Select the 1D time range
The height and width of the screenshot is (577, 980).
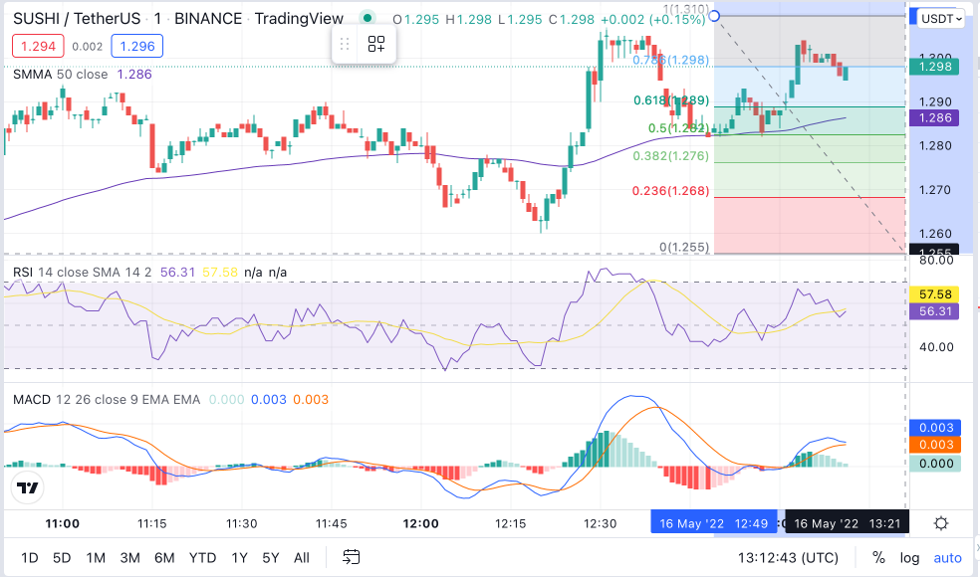point(29,558)
